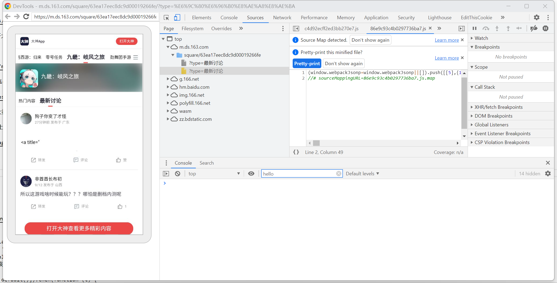
Task: Open console settings gear
Action: (548, 174)
